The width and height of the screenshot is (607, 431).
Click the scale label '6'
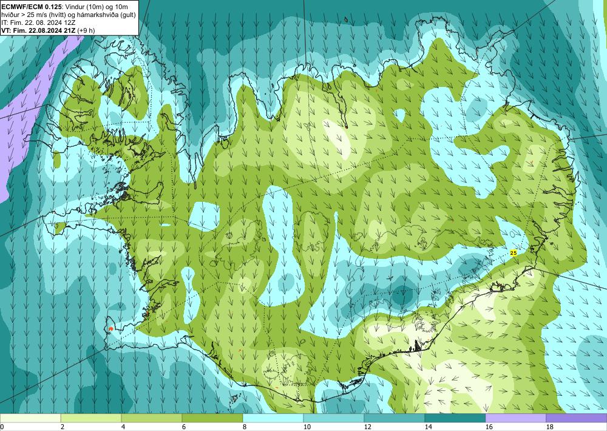tap(183, 427)
